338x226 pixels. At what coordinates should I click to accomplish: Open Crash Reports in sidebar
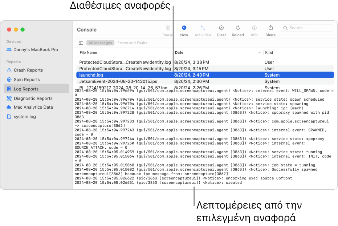(28, 70)
